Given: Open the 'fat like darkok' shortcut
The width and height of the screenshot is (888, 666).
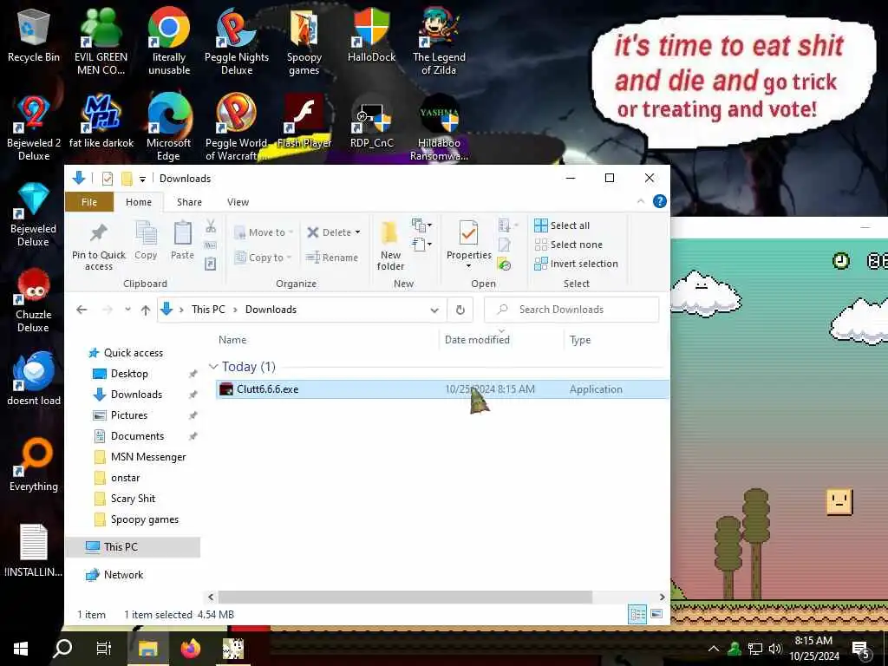Looking at the screenshot, I should 101,121.
